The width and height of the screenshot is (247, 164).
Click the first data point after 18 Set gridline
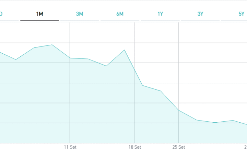pyautogui.click(x=142, y=85)
